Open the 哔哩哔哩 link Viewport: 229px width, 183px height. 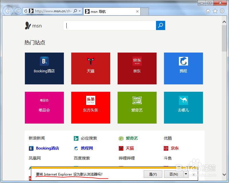[x=127, y=158]
